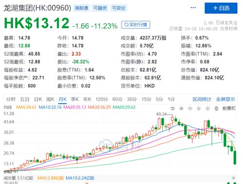Refresh quote with 实时行情 button
Viewport: 243px width, 184px height.
click(136, 25)
